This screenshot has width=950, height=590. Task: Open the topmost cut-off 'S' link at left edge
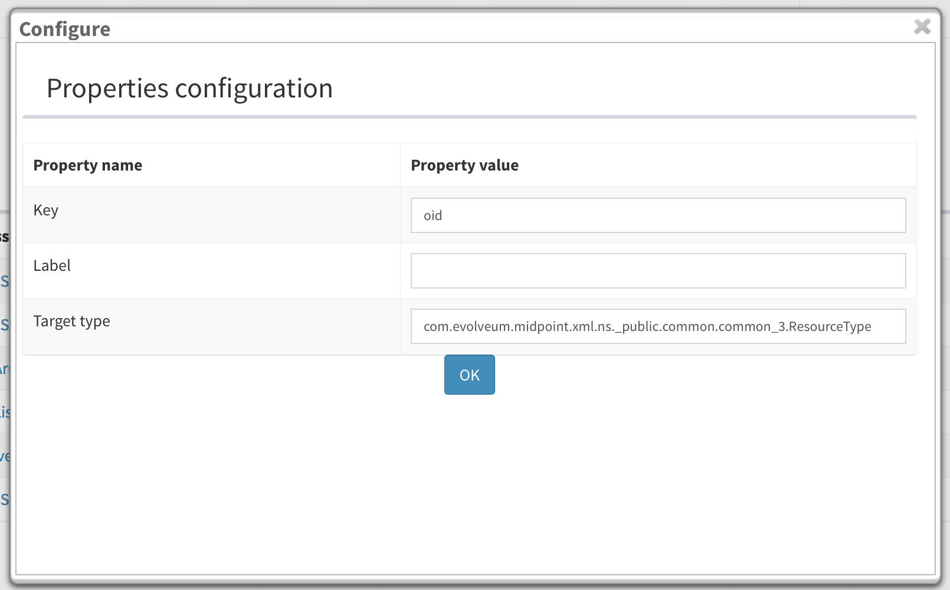click(5, 281)
